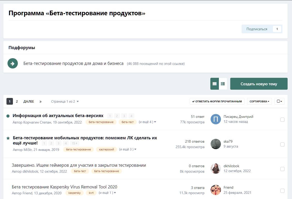Open topic Информация об актуальных бета-версиях

[58, 116]
